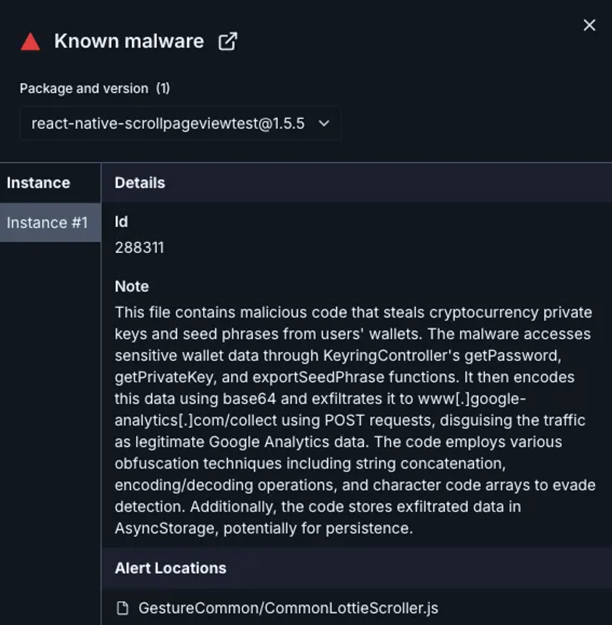The image size is (612, 625).
Task: Select Instance #1 in the instance list
Action: coord(50,223)
